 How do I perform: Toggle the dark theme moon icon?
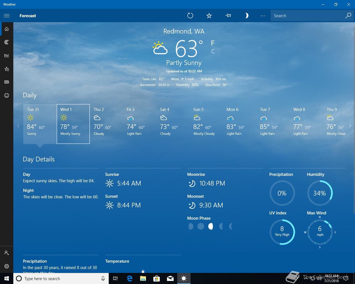(x=247, y=16)
